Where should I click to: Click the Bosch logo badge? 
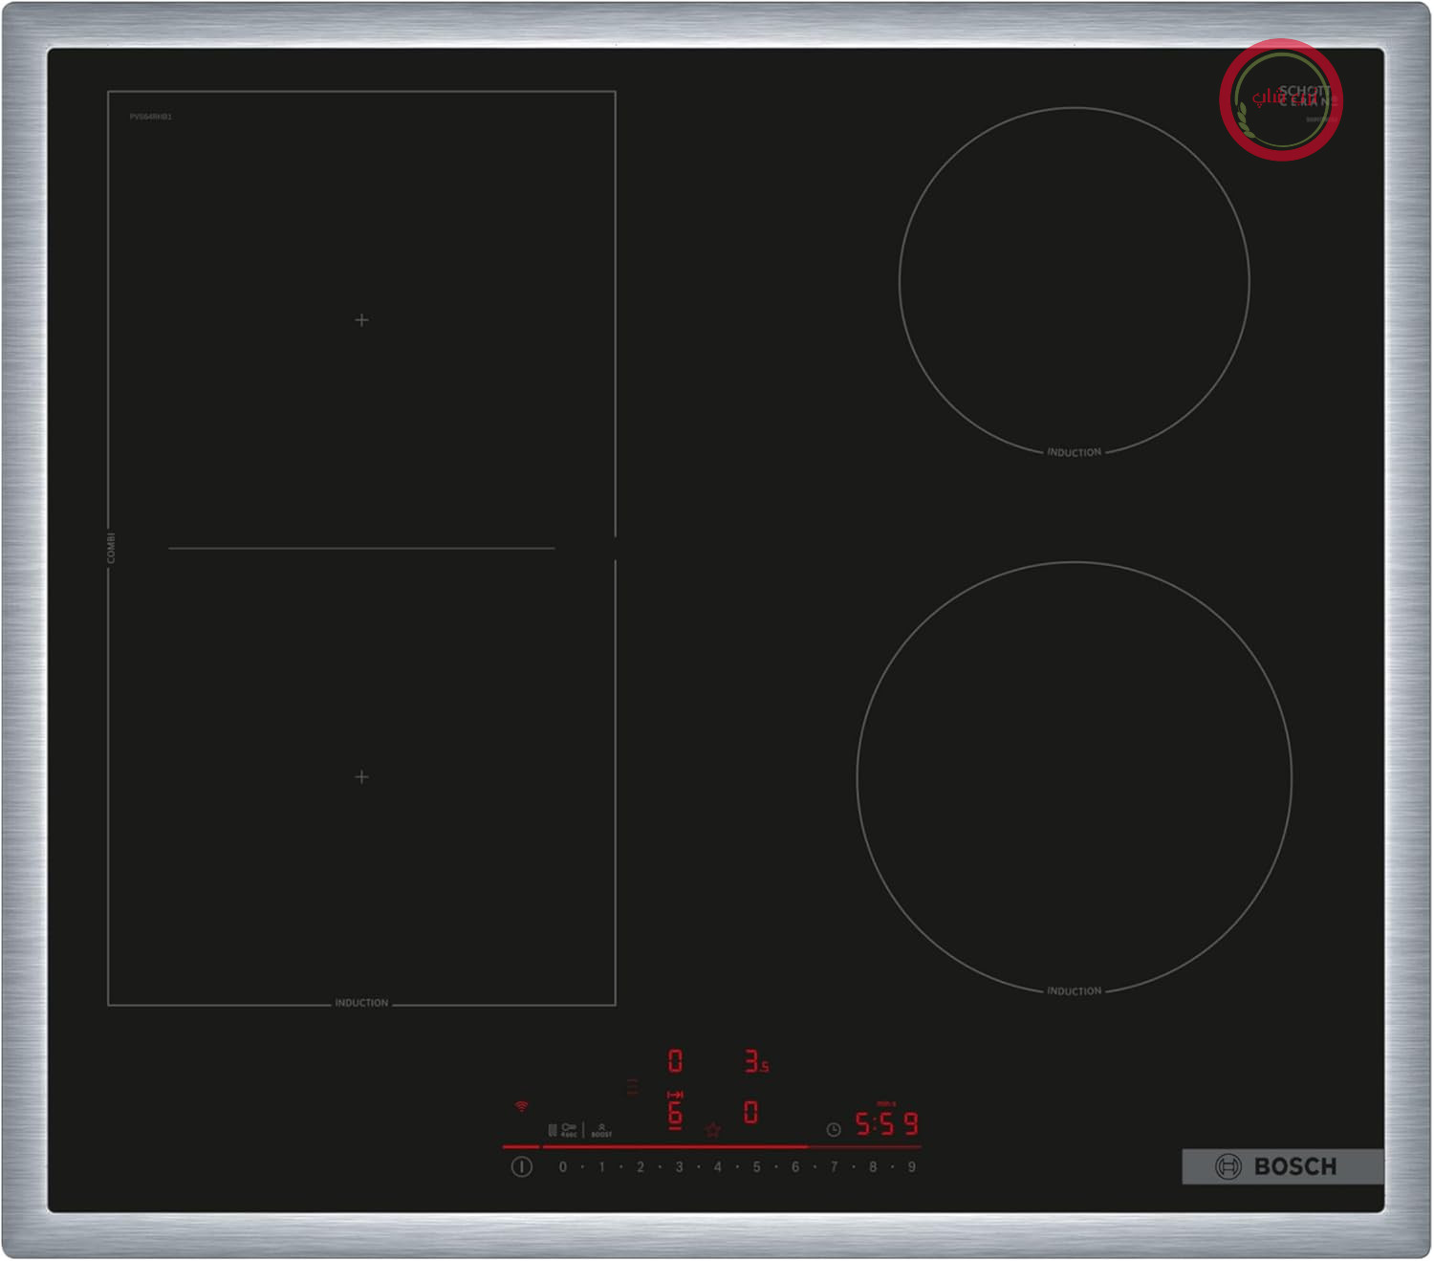coord(1282,1166)
